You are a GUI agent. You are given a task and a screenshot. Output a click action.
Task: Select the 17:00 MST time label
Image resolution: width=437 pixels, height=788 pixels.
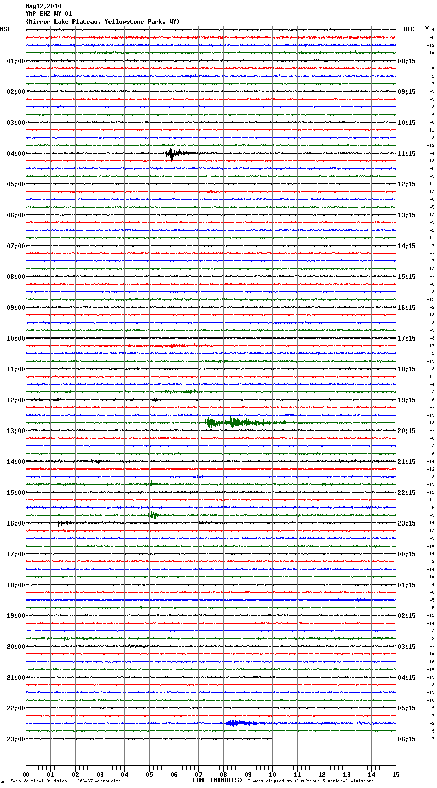[15, 554]
